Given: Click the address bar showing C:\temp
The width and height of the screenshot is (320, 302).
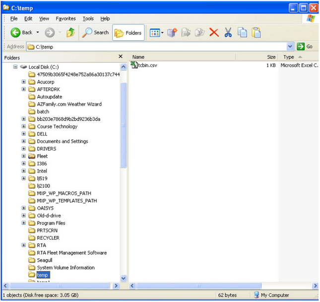Looking at the screenshot, I should click(x=159, y=47).
